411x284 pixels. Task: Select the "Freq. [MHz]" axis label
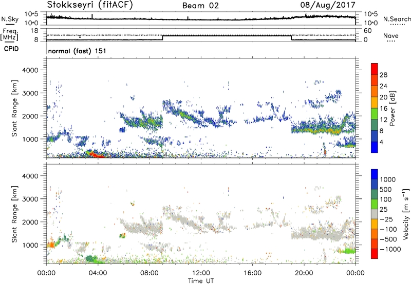point(9,35)
